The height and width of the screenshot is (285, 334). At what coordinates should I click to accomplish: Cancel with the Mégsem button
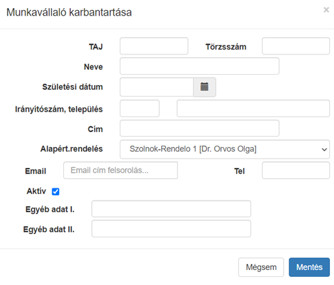[x=261, y=267]
